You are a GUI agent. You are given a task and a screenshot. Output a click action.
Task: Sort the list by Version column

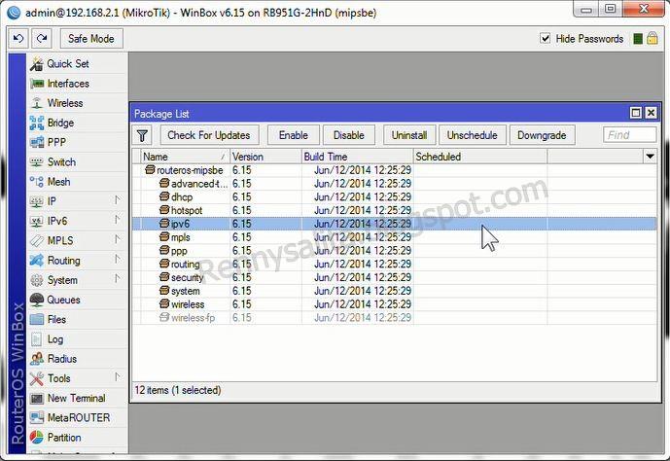265,157
